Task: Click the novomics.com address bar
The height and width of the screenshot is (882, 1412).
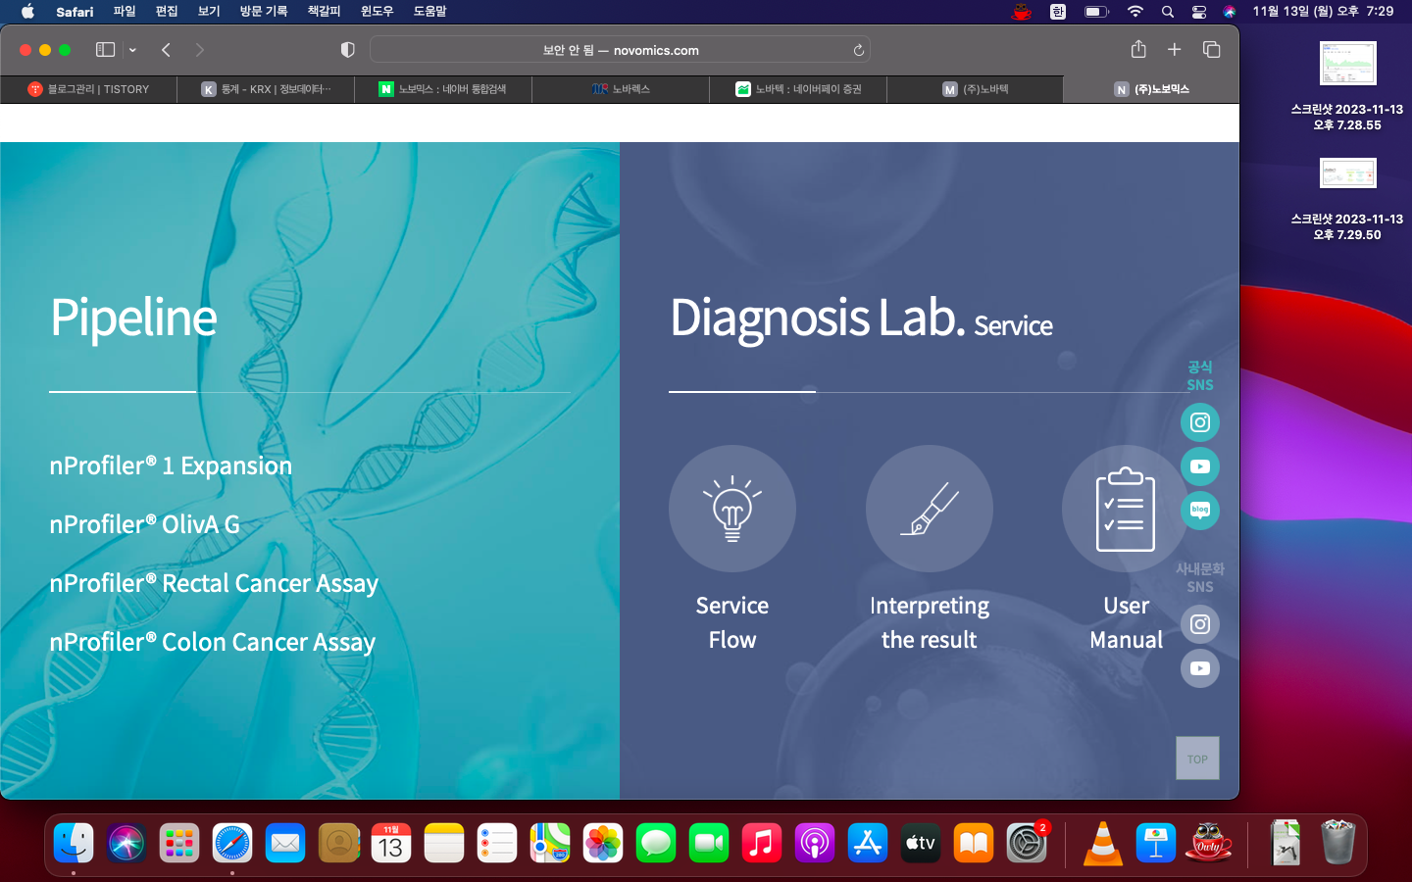Action: point(620,50)
